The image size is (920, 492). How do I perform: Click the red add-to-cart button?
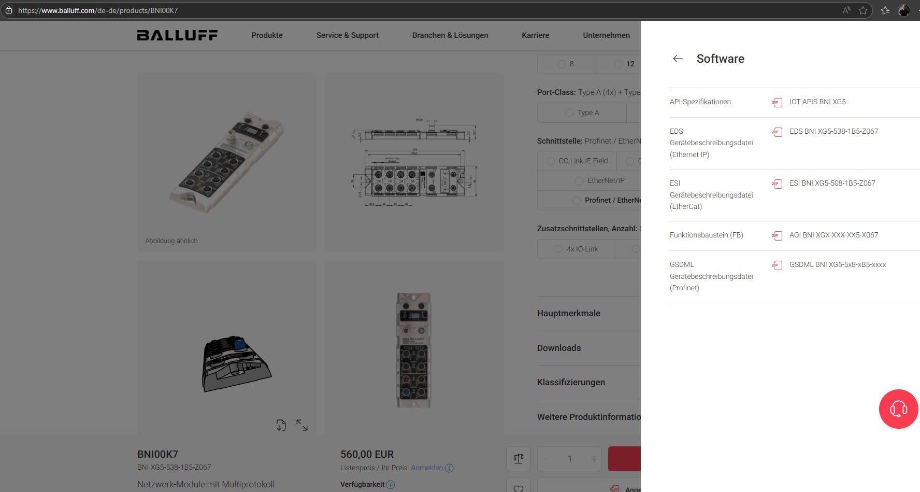click(624, 459)
